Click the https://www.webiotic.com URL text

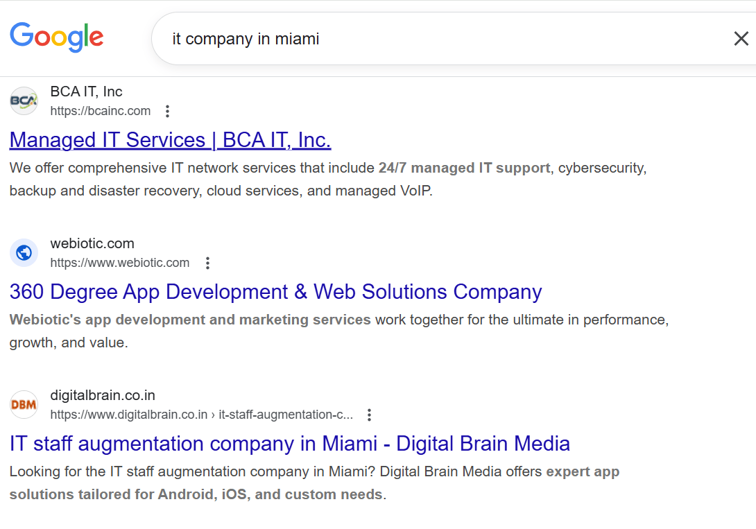point(119,263)
